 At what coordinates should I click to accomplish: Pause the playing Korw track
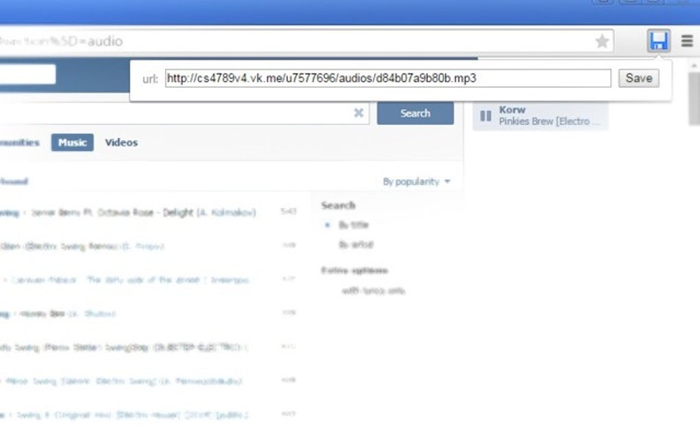pyautogui.click(x=485, y=114)
